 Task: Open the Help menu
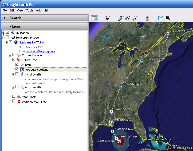click(47, 10)
